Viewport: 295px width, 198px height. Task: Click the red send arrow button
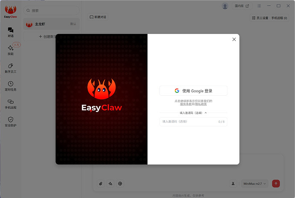pos(276,183)
